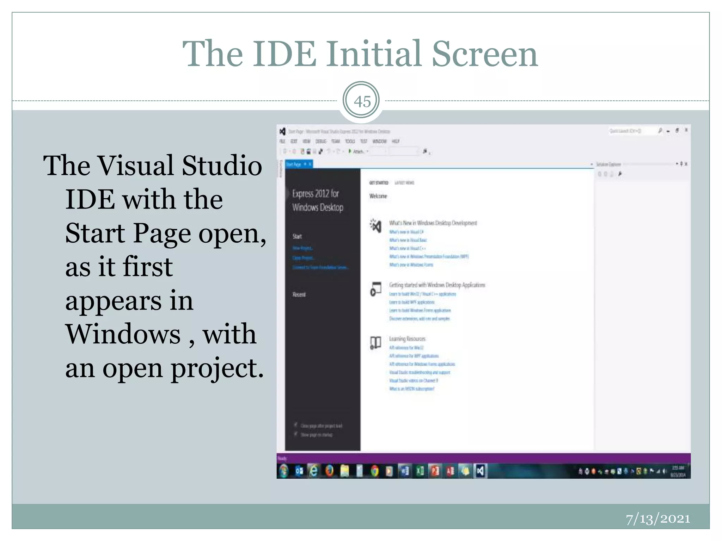Open the Toolbox side tab

pyautogui.click(x=281, y=169)
